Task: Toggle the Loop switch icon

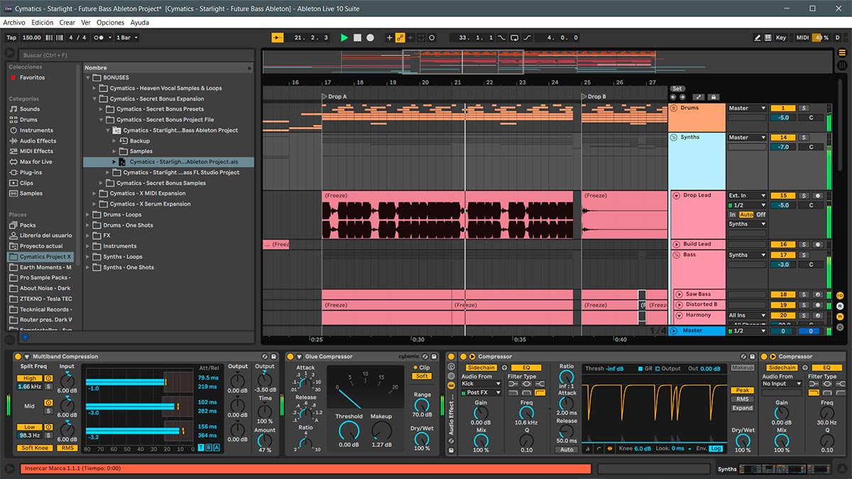Action: click(515, 38)
